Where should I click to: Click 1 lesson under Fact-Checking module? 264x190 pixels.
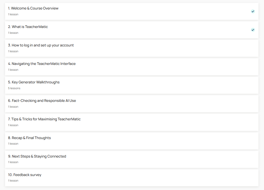click(13, 107)
